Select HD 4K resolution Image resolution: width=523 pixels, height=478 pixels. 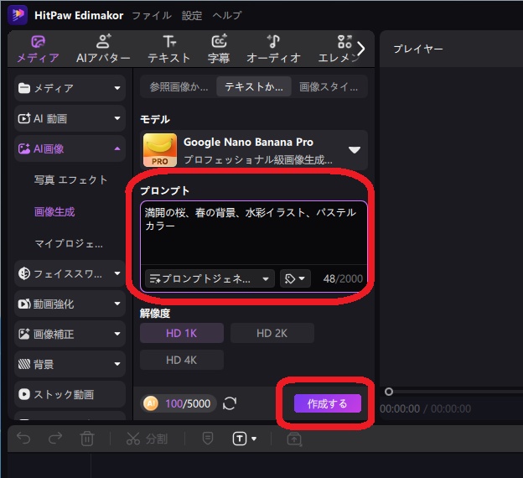181,360
